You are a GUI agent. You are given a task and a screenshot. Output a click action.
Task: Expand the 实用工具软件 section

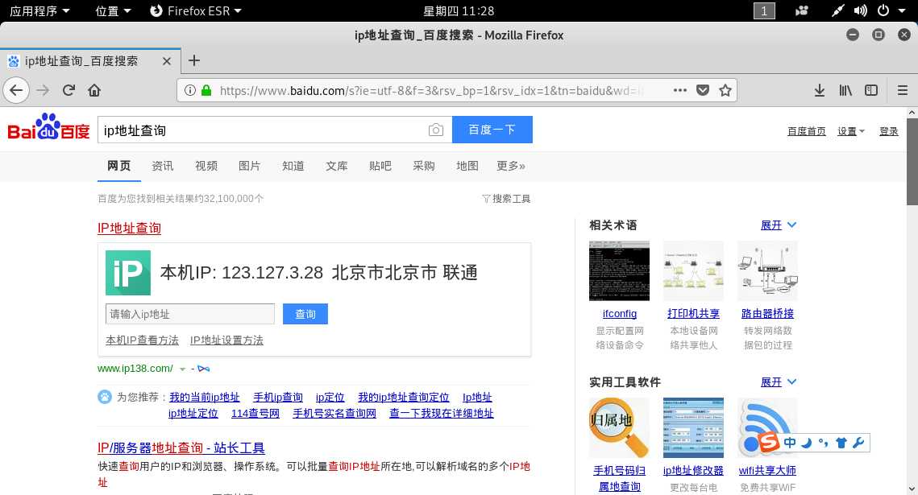coord(778,382)
